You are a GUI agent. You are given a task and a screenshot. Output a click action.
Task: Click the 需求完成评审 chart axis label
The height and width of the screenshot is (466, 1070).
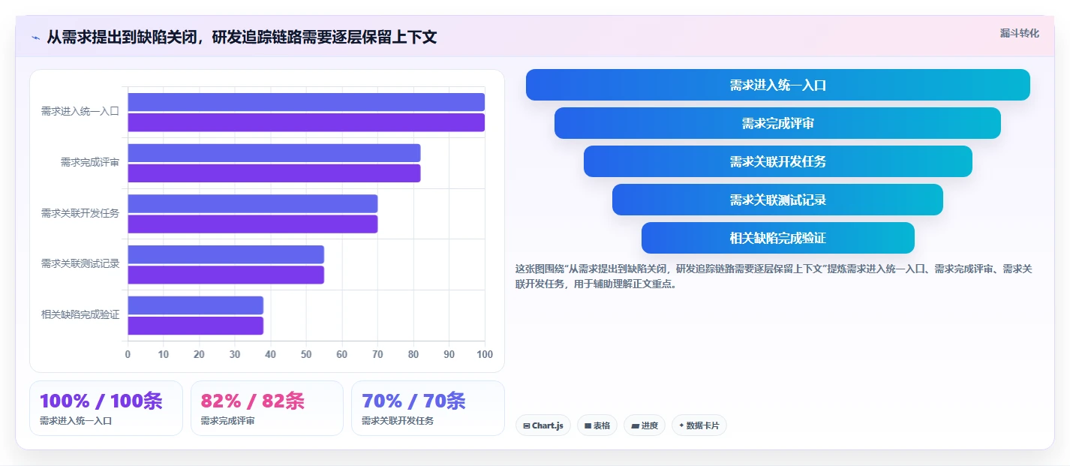coord(90,162)
